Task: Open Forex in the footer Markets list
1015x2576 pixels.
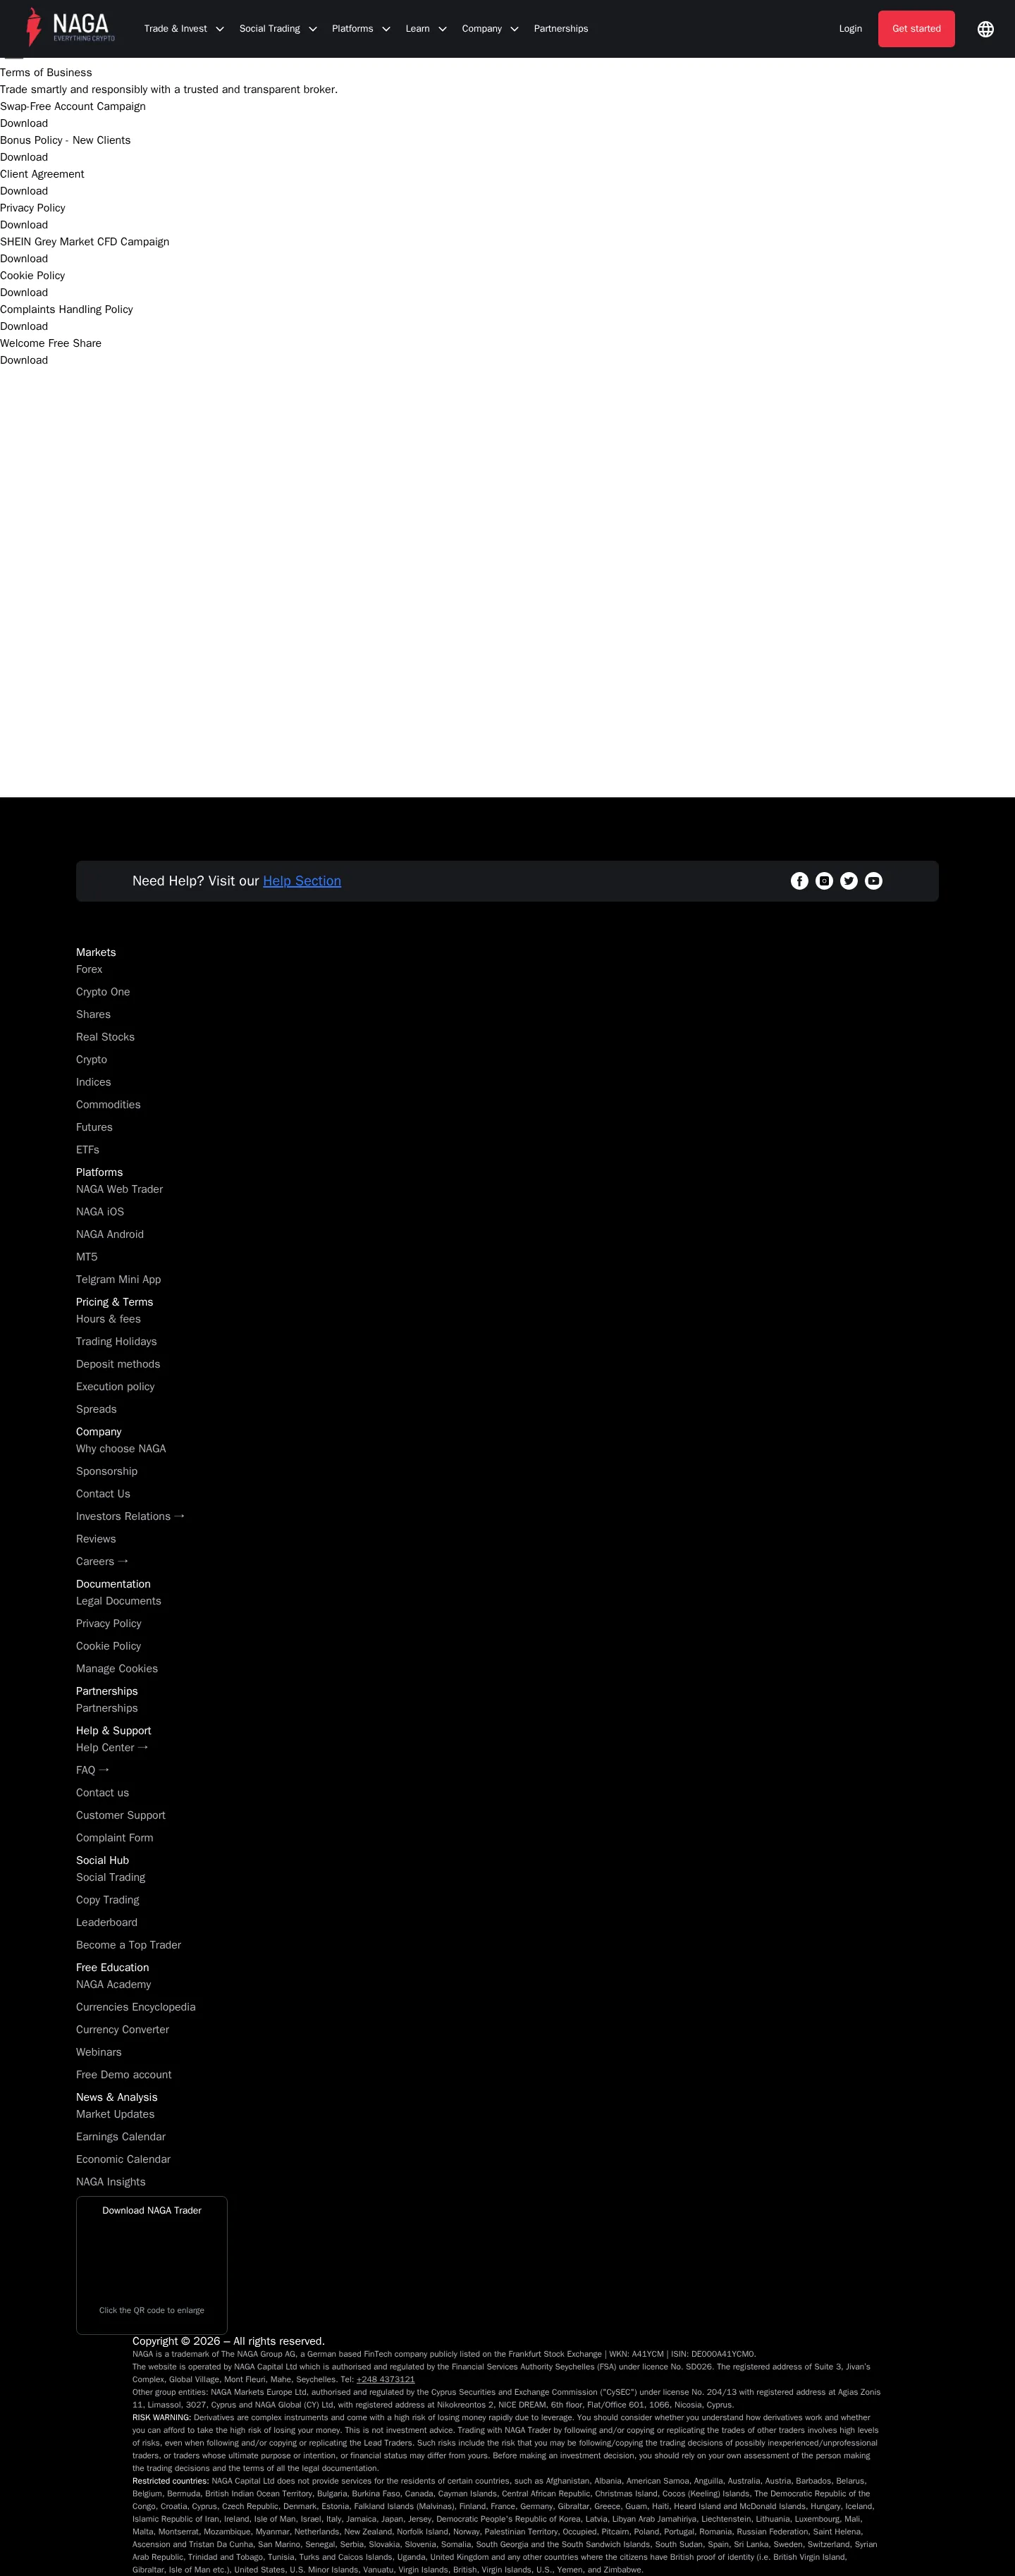Action: click(x=89, y=970)
